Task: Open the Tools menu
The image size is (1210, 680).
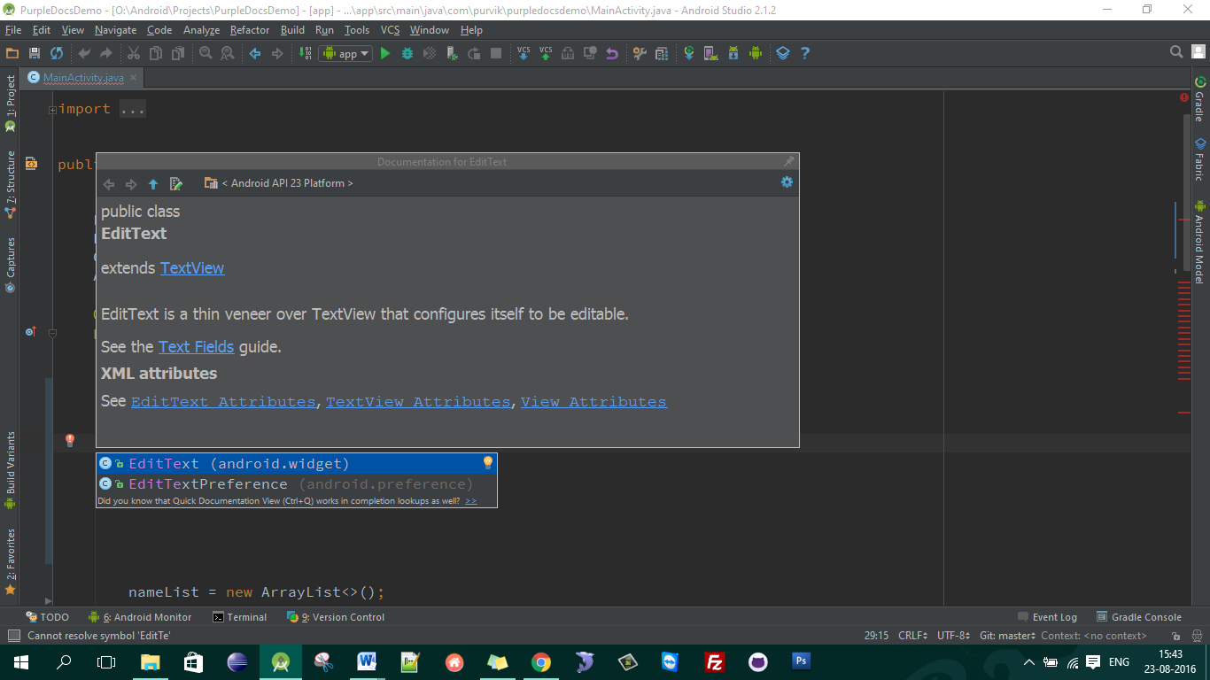Action: coord(357,30)
